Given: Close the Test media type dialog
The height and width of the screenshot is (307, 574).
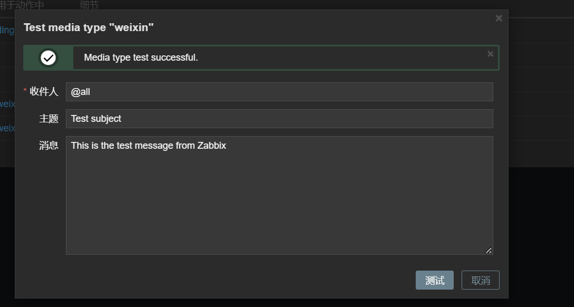Looking at the screenshot, I should 499,18.
